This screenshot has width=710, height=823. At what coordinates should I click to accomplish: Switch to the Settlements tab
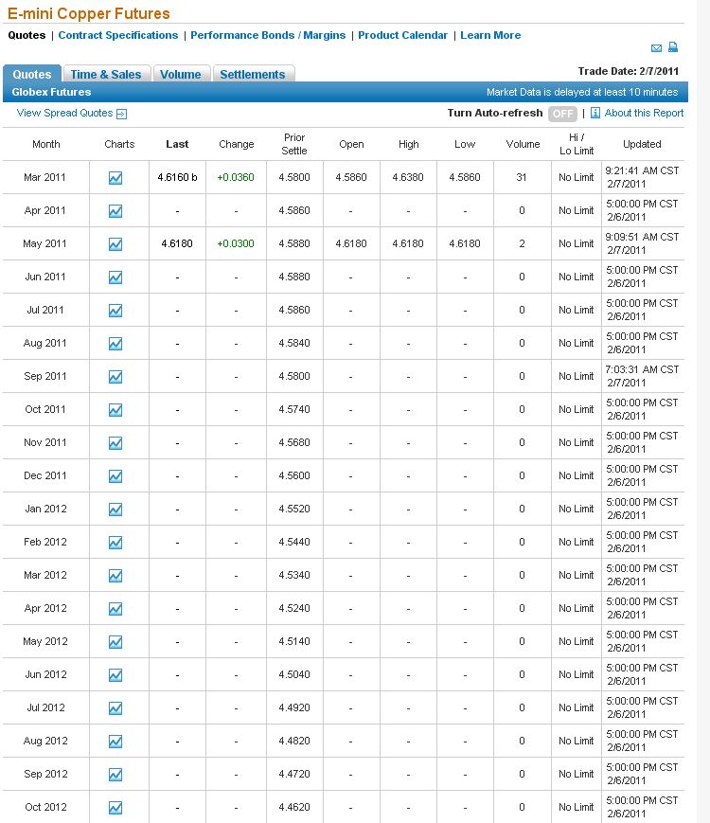click(x=253, y=74)
